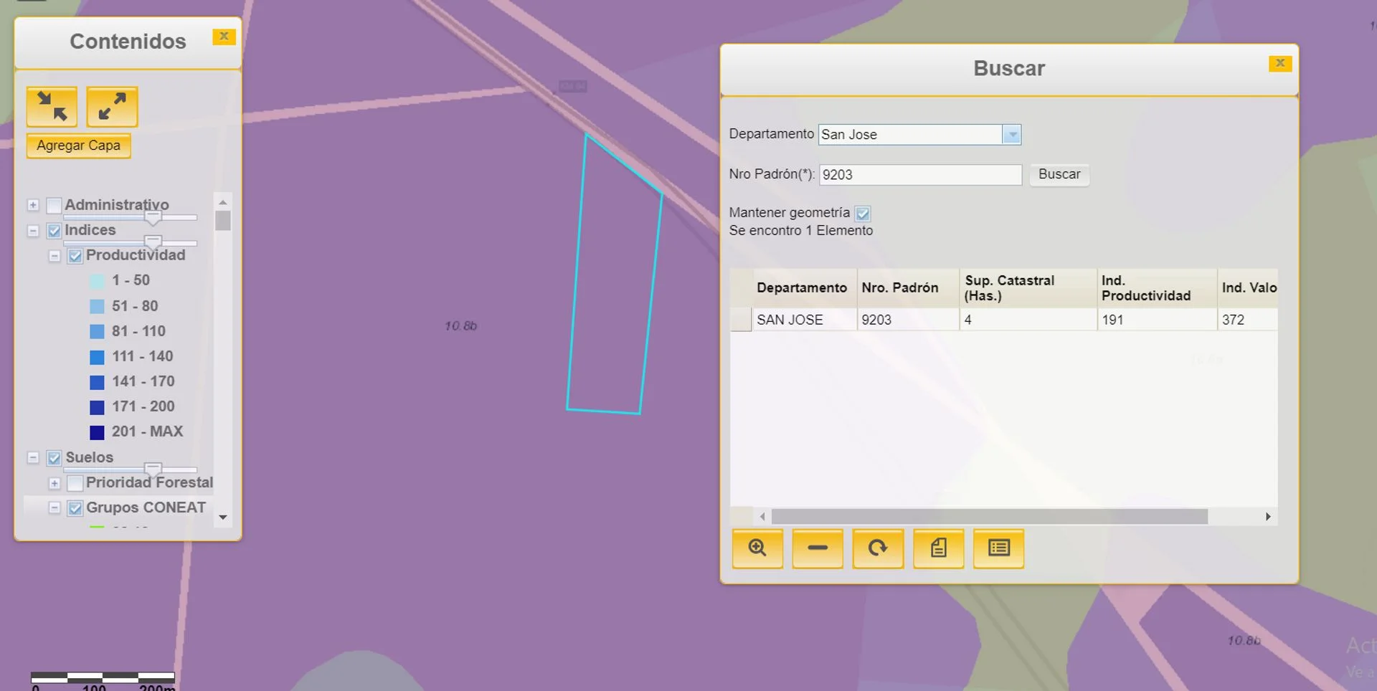Expand the Prioridad Forestal node
1377x691 pixels.
pyautogui.click(x=55, y=483)
